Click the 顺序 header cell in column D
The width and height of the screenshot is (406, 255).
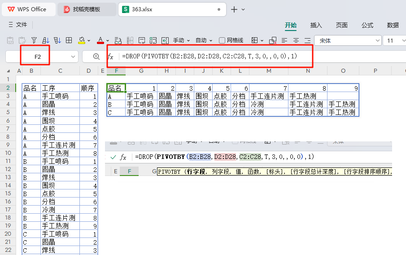click(x=89, y=88)
